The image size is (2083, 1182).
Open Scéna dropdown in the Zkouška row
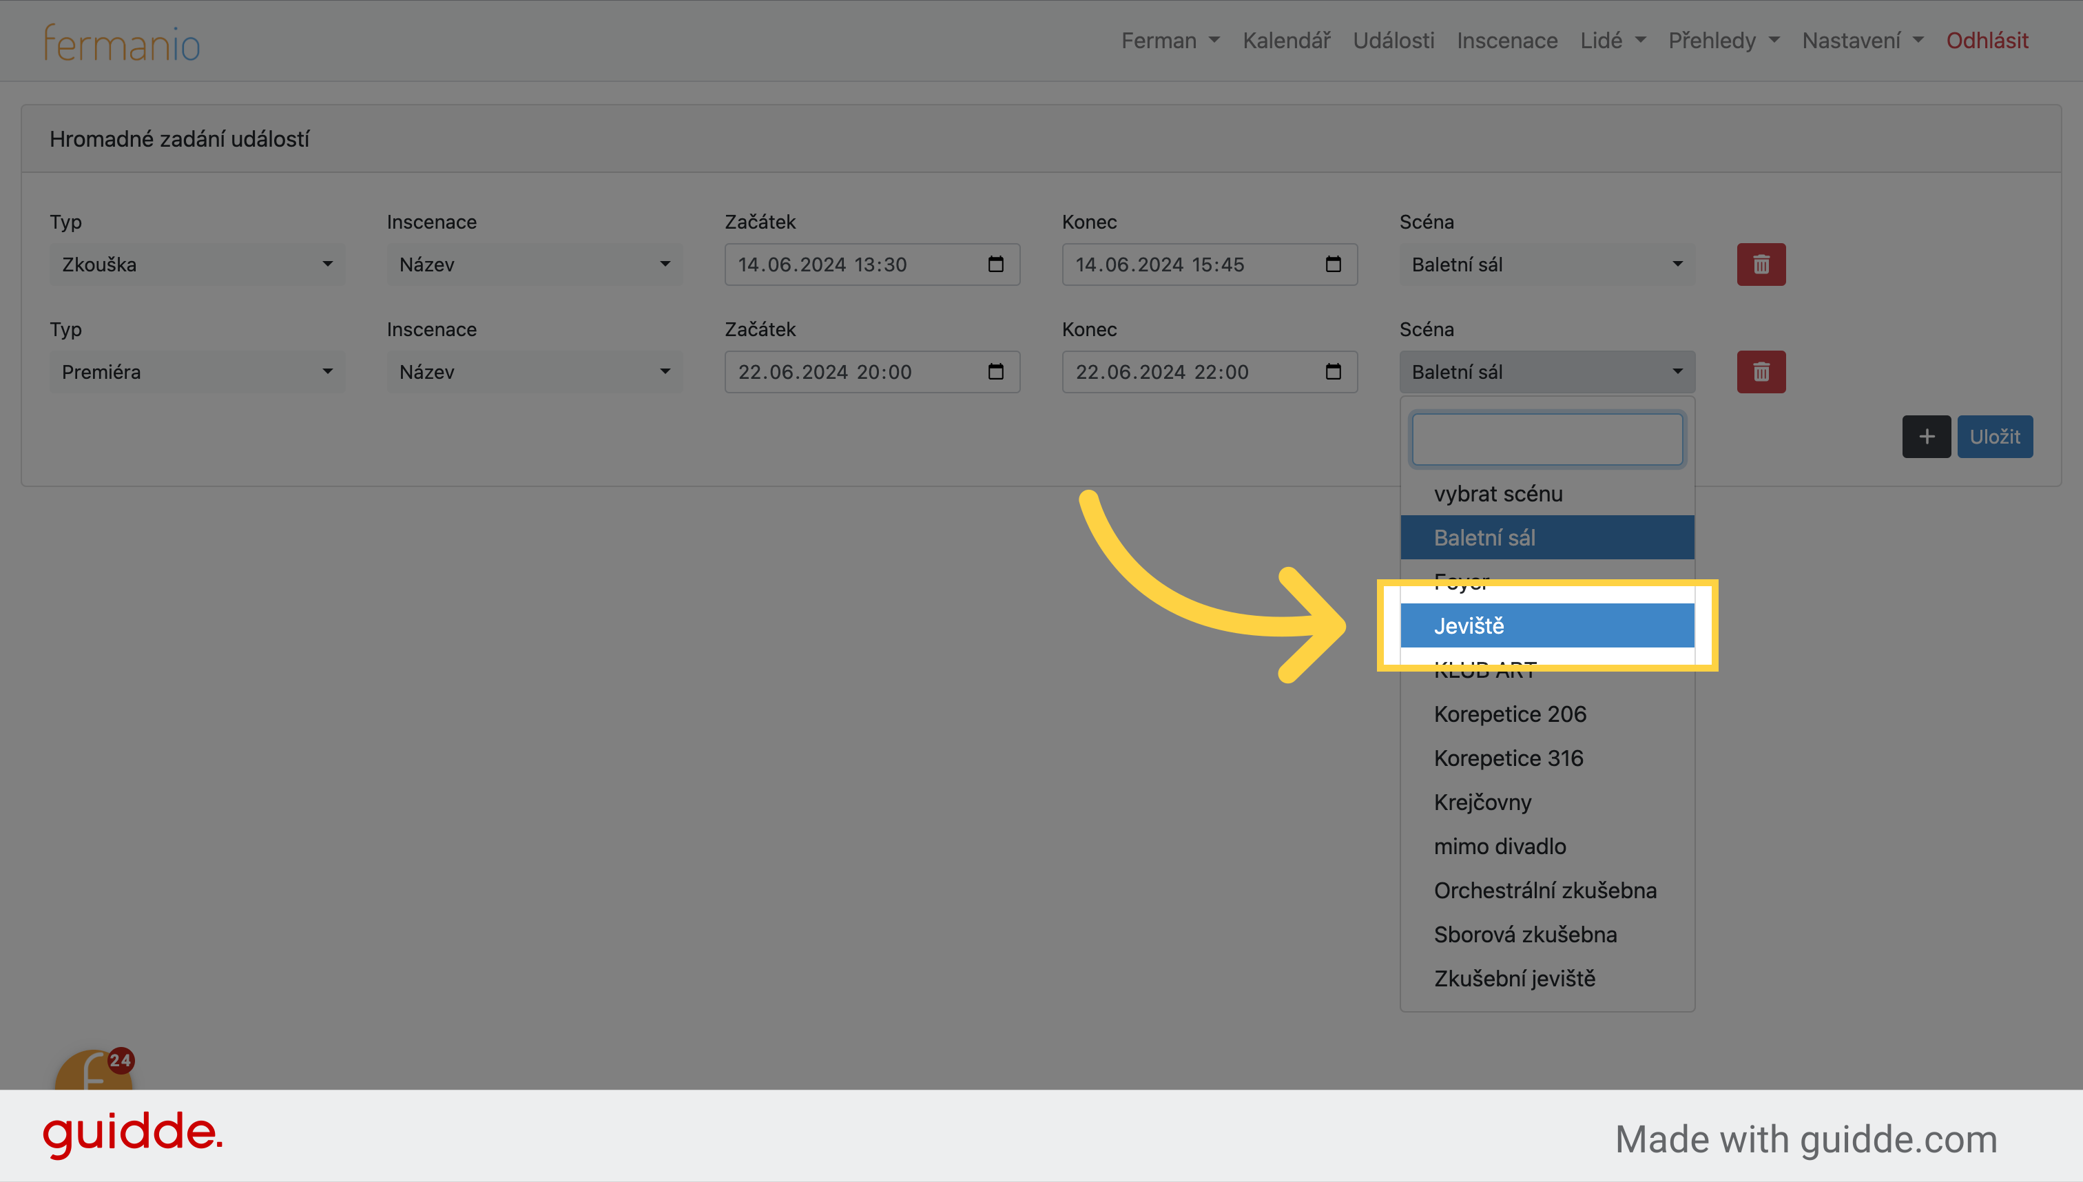1547,265
